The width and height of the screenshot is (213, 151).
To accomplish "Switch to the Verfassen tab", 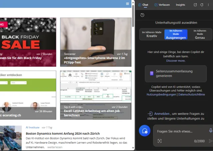I will 162,5.
